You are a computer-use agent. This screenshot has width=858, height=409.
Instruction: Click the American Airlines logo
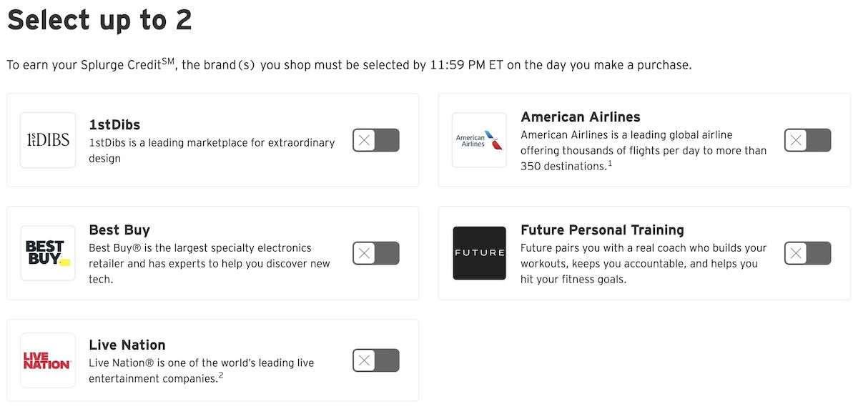coord(479,140)
